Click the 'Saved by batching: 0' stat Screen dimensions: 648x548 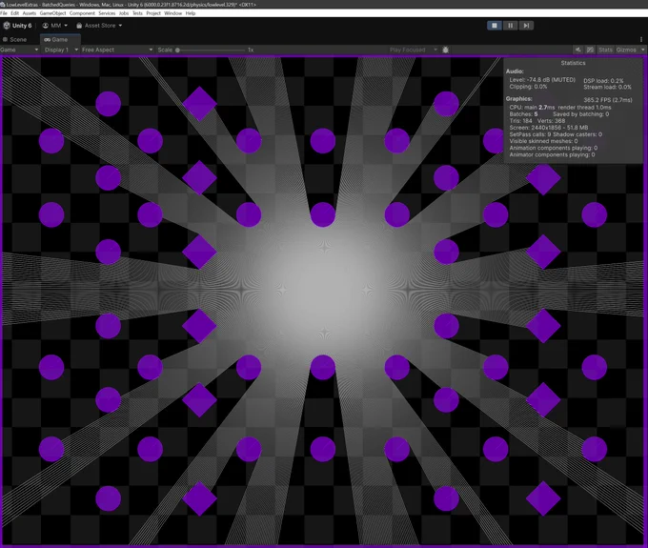click(580, 114)
